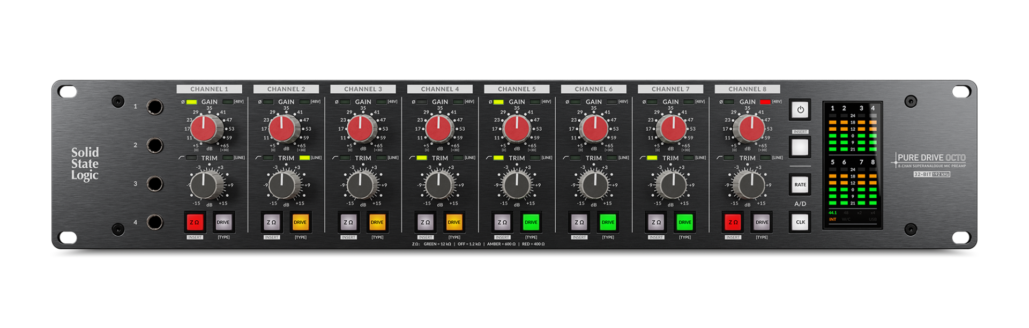The height and width of the screenshot is (328, 1029).
Task: Select the Channel 3 header label
Action: tap(363, 89)
